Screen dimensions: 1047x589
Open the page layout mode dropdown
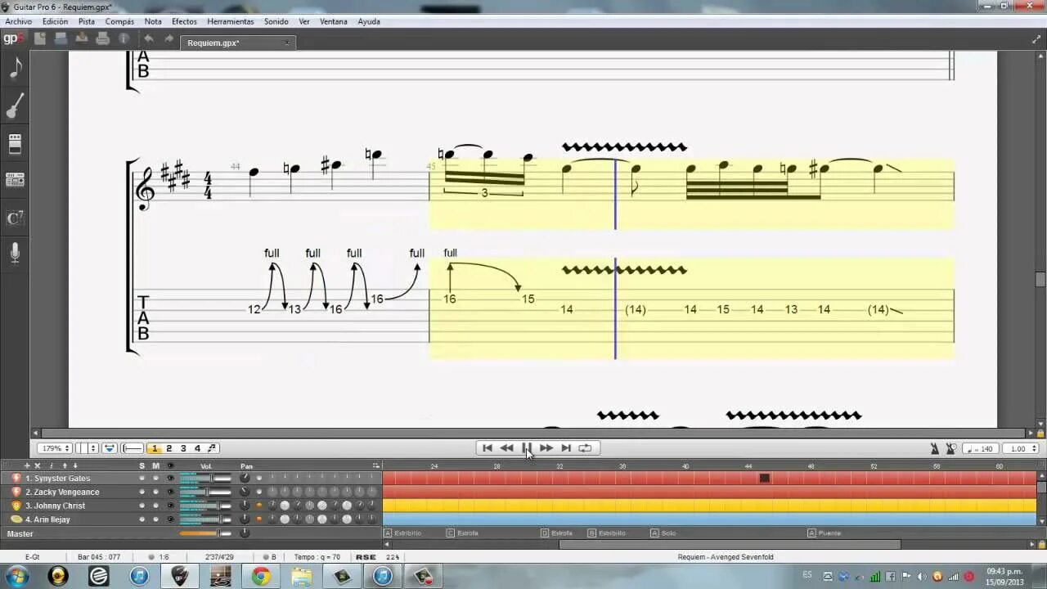pyautogui.click(x=87, y=448)
